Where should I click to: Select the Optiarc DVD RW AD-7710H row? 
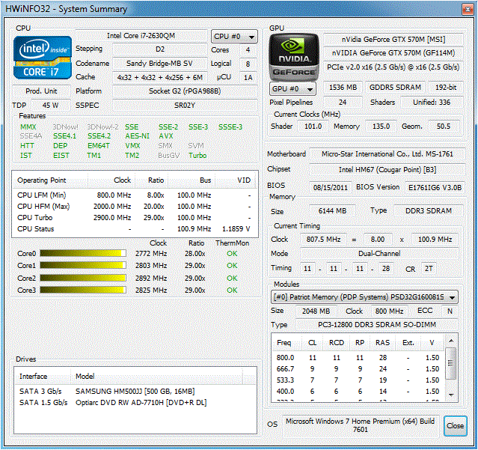pos(135,403)
